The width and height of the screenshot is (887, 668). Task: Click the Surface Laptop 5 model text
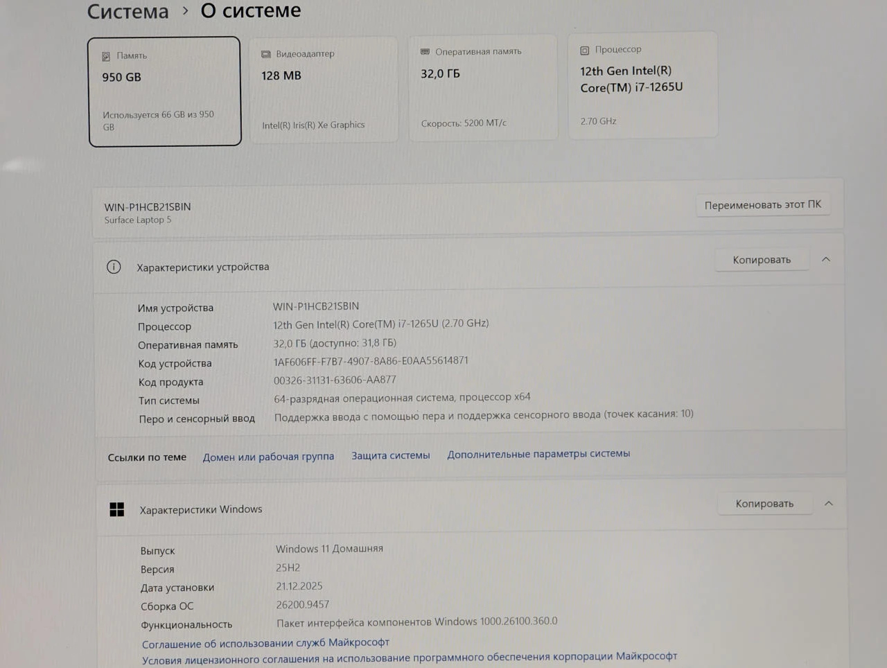pos(138,220)
